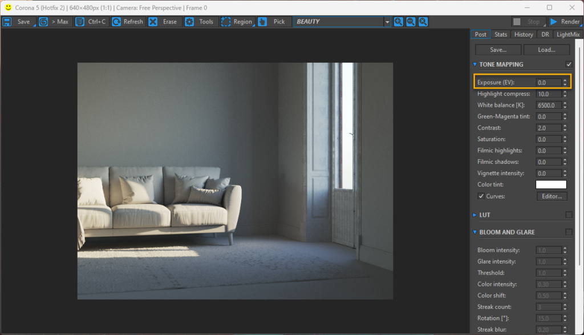Click the White balance [K] value field

point(549,105)
